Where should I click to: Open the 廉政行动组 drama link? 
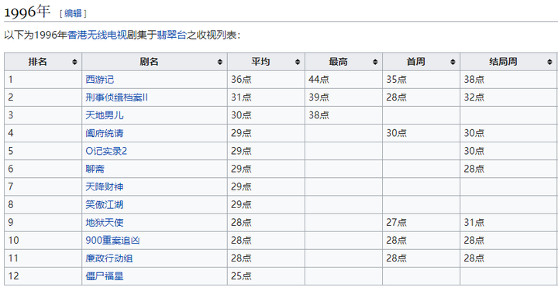tap(109, 258)
